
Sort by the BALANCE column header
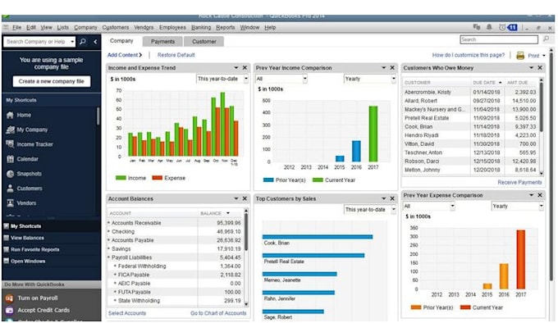[215, 213]
